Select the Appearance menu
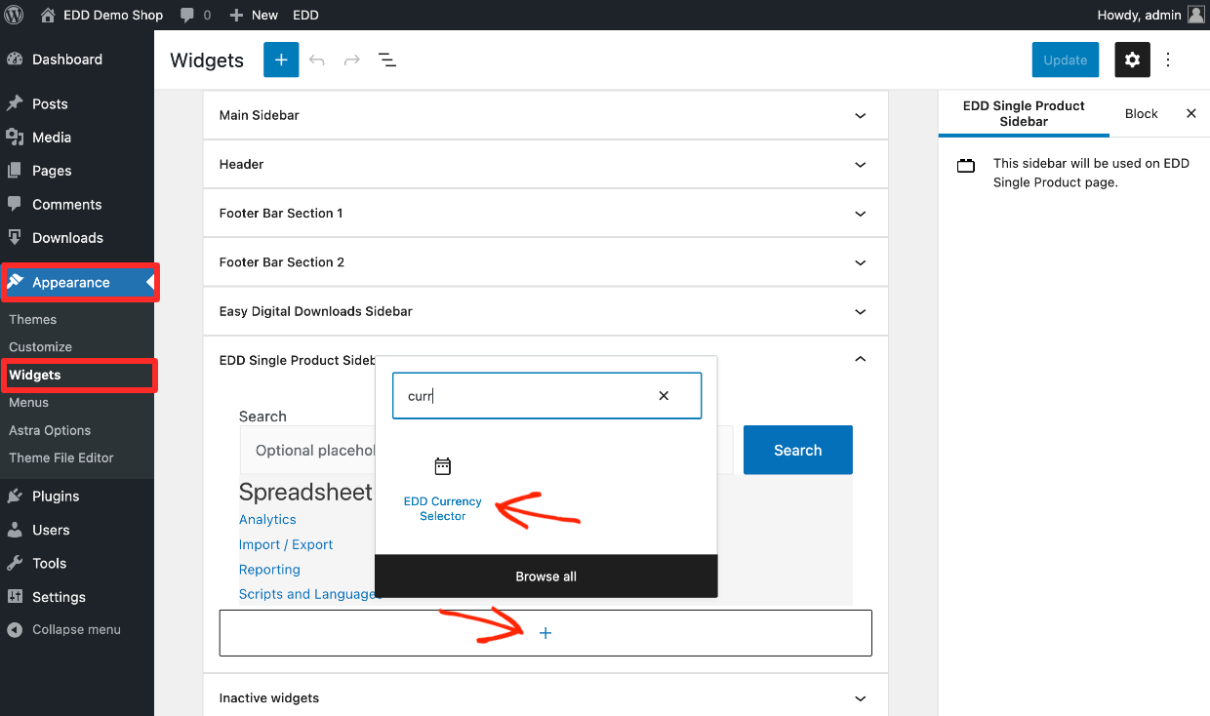The height and width of the screenshot is (716, 1210). [x=77, y=282]
